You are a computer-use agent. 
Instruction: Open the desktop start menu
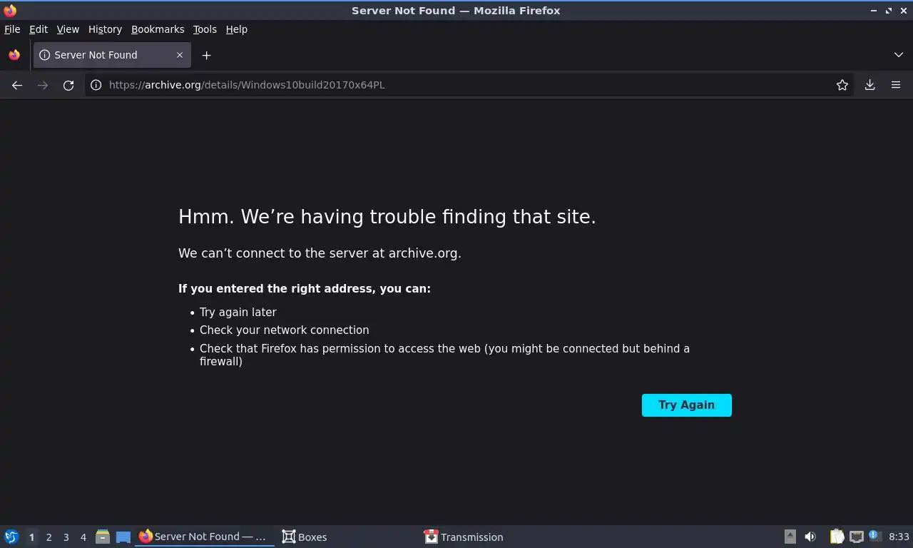tap(11, 537)
